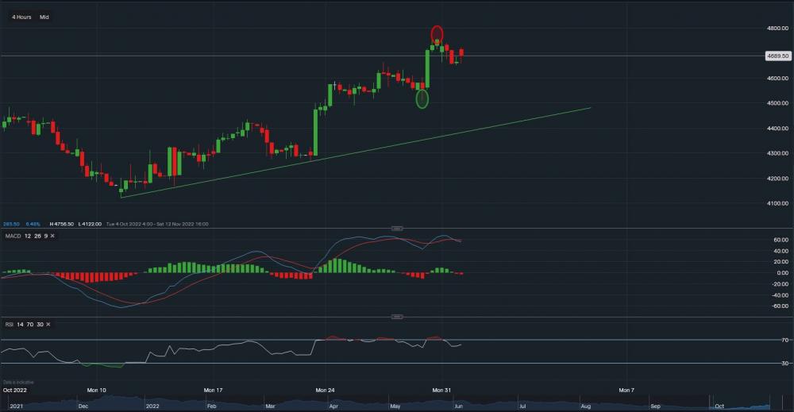Remove the MACD indicator with its X
This screenshot has width=794, height=412.
pos(52,236)
